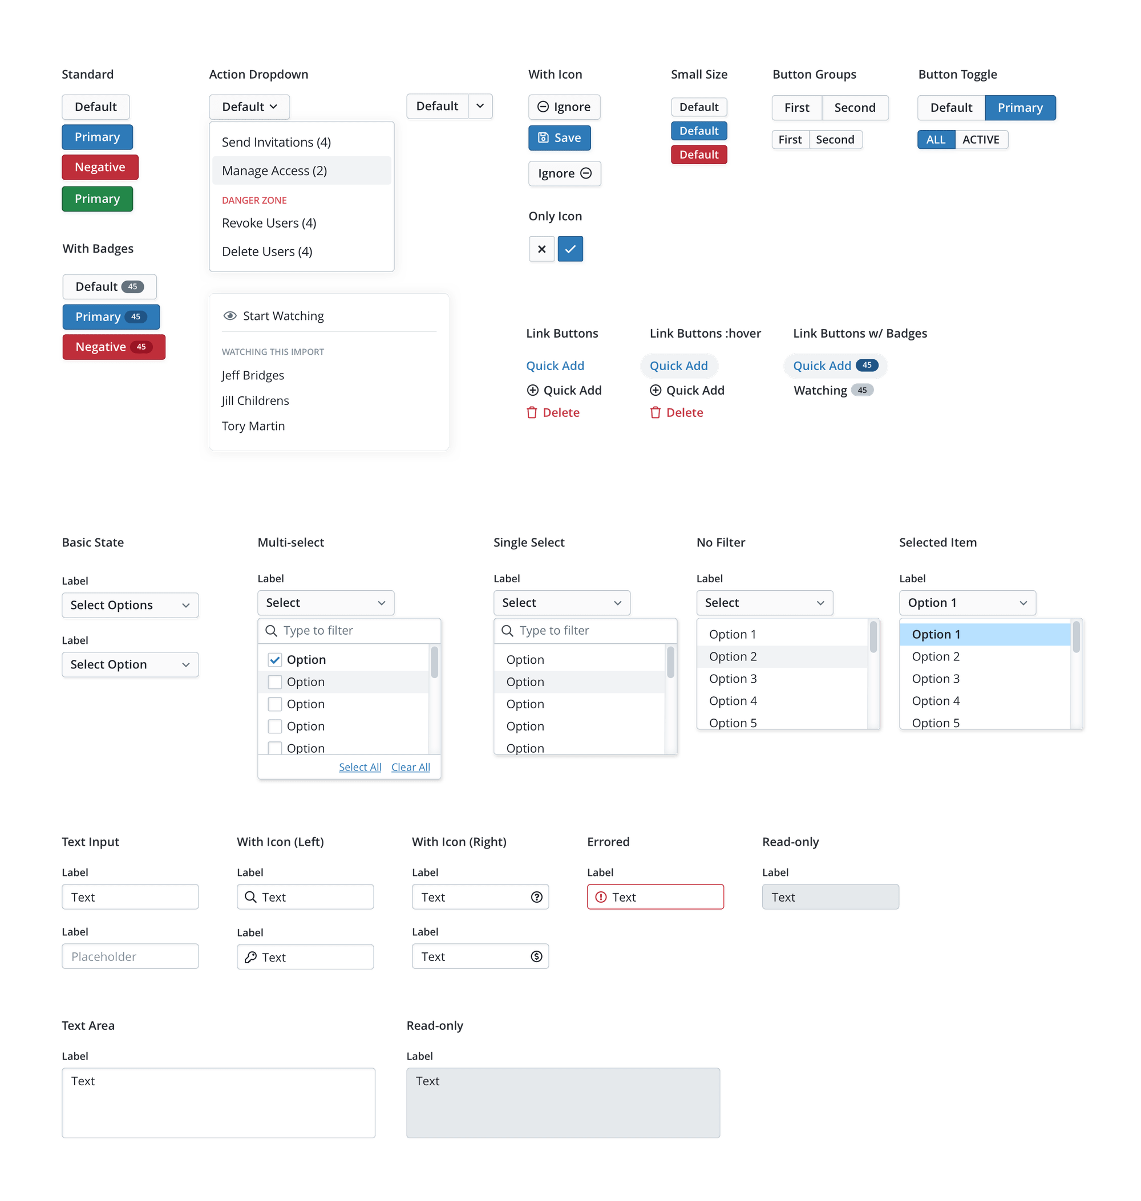Select Delete Users (4) from dropdown menu
This screenshot has width=1141, height=1201.
[266, 251]
